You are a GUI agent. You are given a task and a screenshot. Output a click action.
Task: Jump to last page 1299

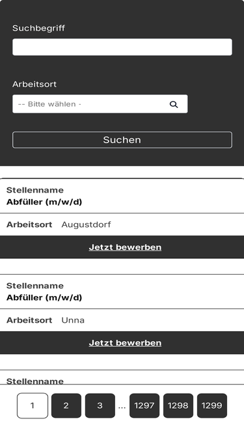pos(212,405)
